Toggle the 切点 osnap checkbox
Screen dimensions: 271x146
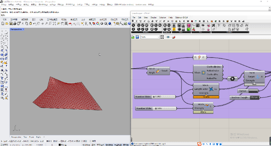pyautogui.click(x=52, y=141)
